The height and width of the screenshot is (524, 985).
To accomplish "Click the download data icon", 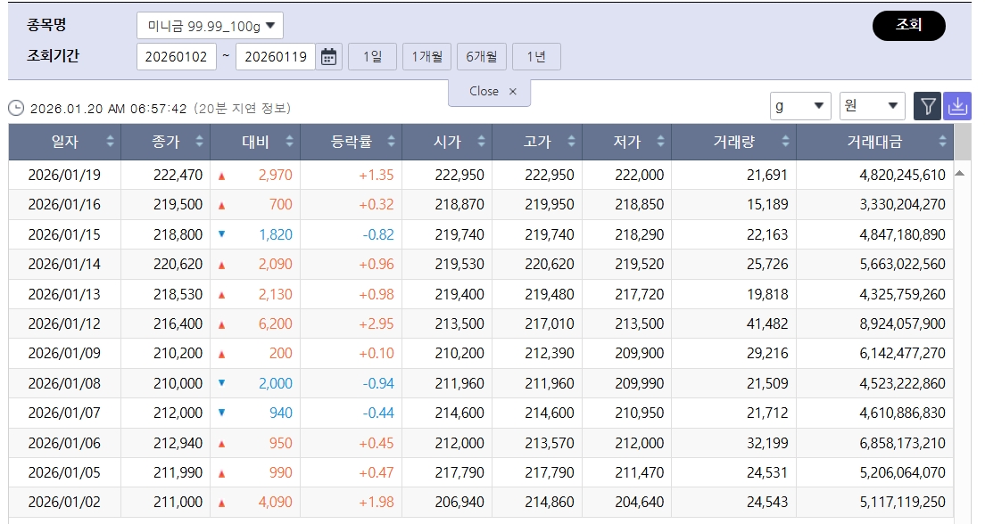I will [956, 106].
